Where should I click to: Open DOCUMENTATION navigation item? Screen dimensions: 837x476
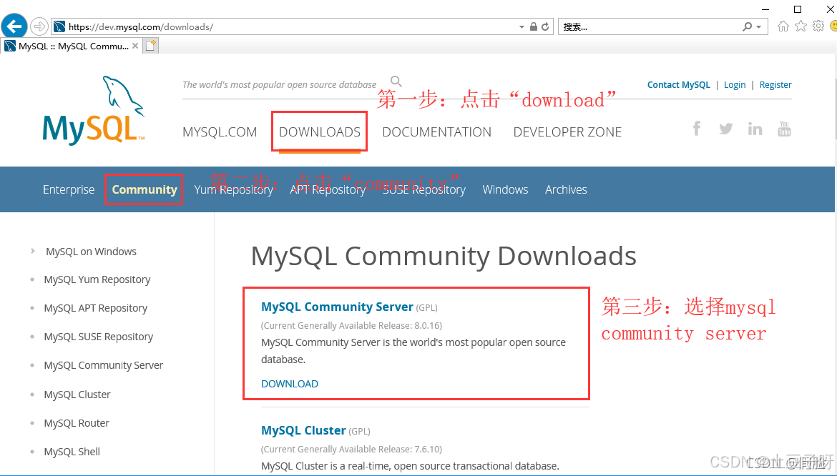[x=436, y=132]
